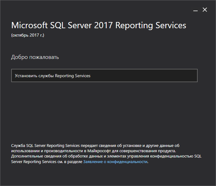Click the X icon in the header

pyautogui.click(x=205, y=10)
